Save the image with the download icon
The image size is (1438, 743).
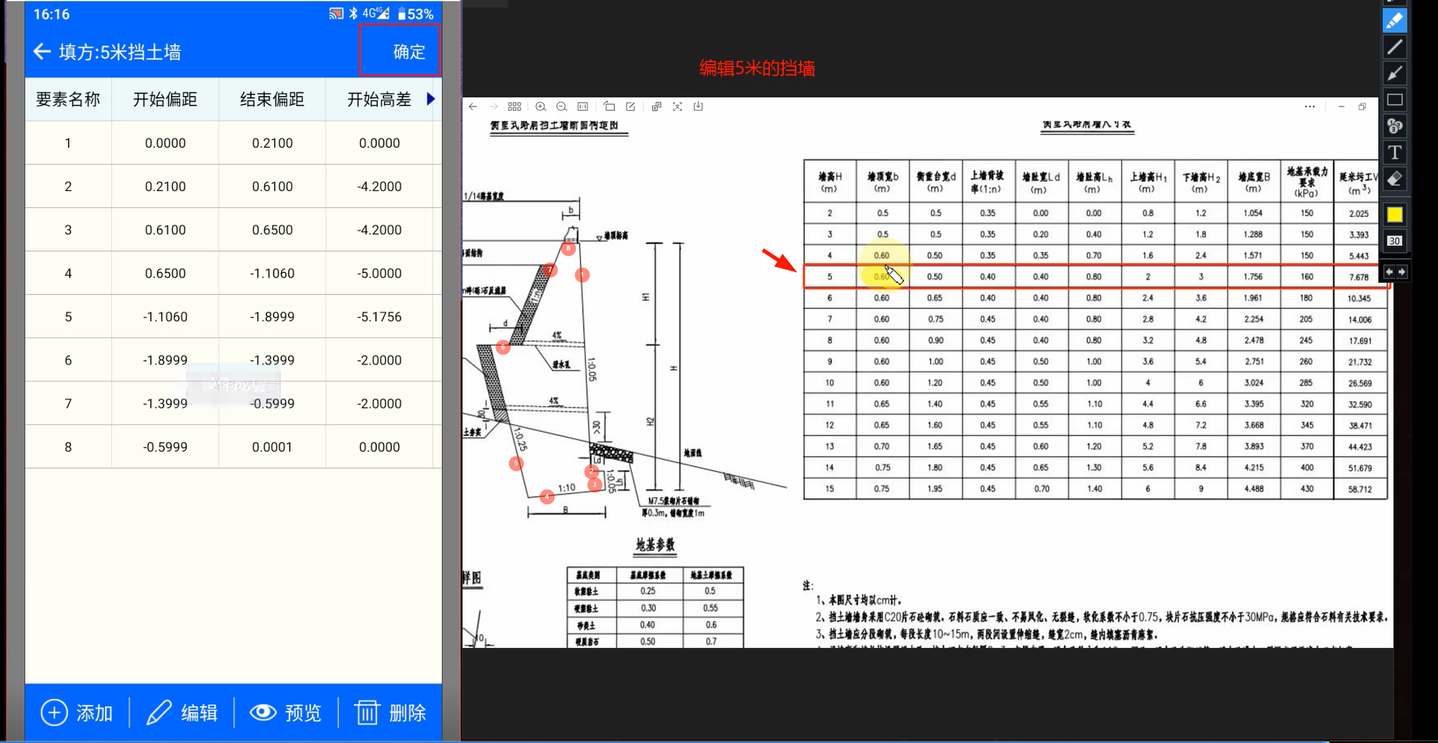pyautogui.click(x=698, y=107)
